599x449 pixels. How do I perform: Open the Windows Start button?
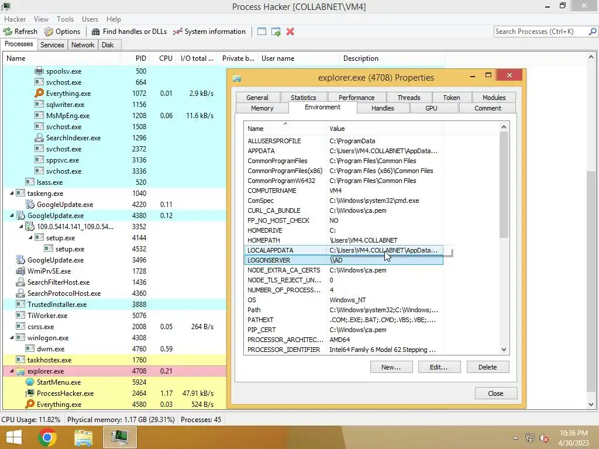pos(14,437)
